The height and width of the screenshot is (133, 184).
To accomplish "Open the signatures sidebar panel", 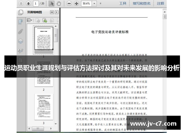I will tap(21, 51).
